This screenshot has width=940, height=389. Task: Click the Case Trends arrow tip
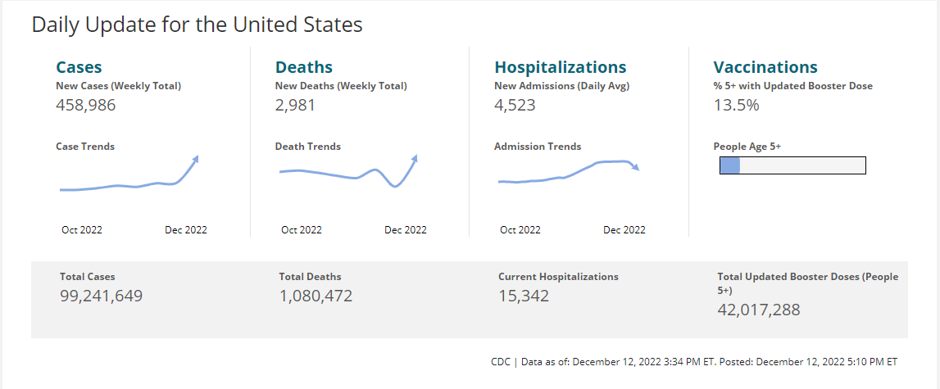(x=195, y=158)
